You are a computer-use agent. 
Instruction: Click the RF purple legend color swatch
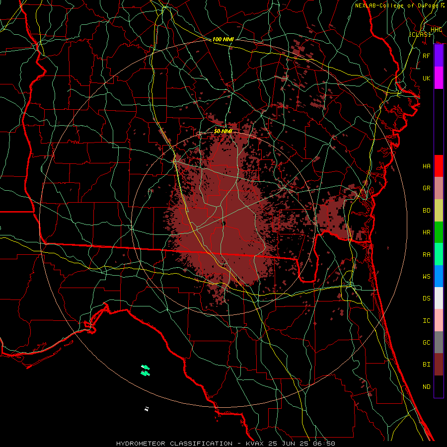click(x=439, y=56)
